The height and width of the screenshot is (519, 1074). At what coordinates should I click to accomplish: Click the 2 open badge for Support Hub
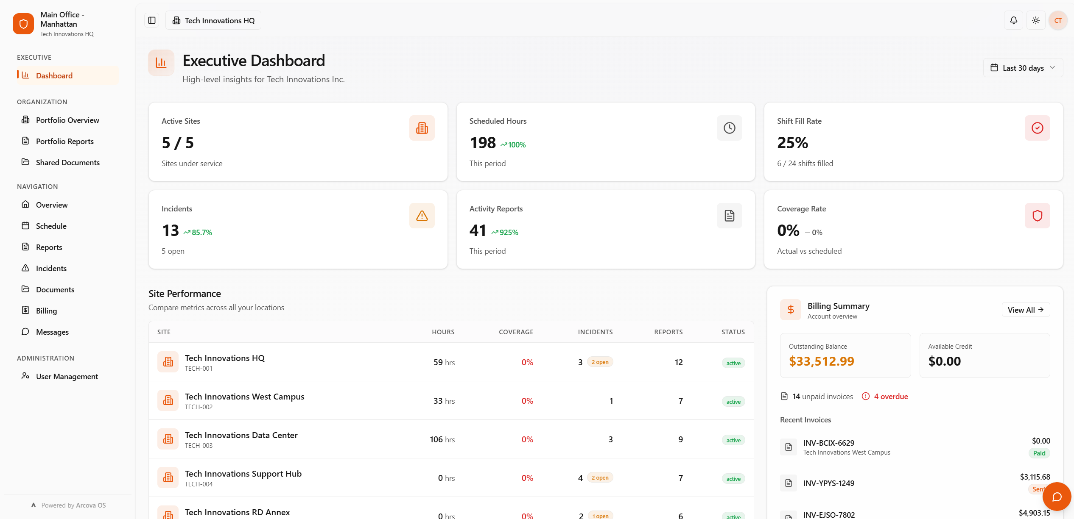pos(600,477)
